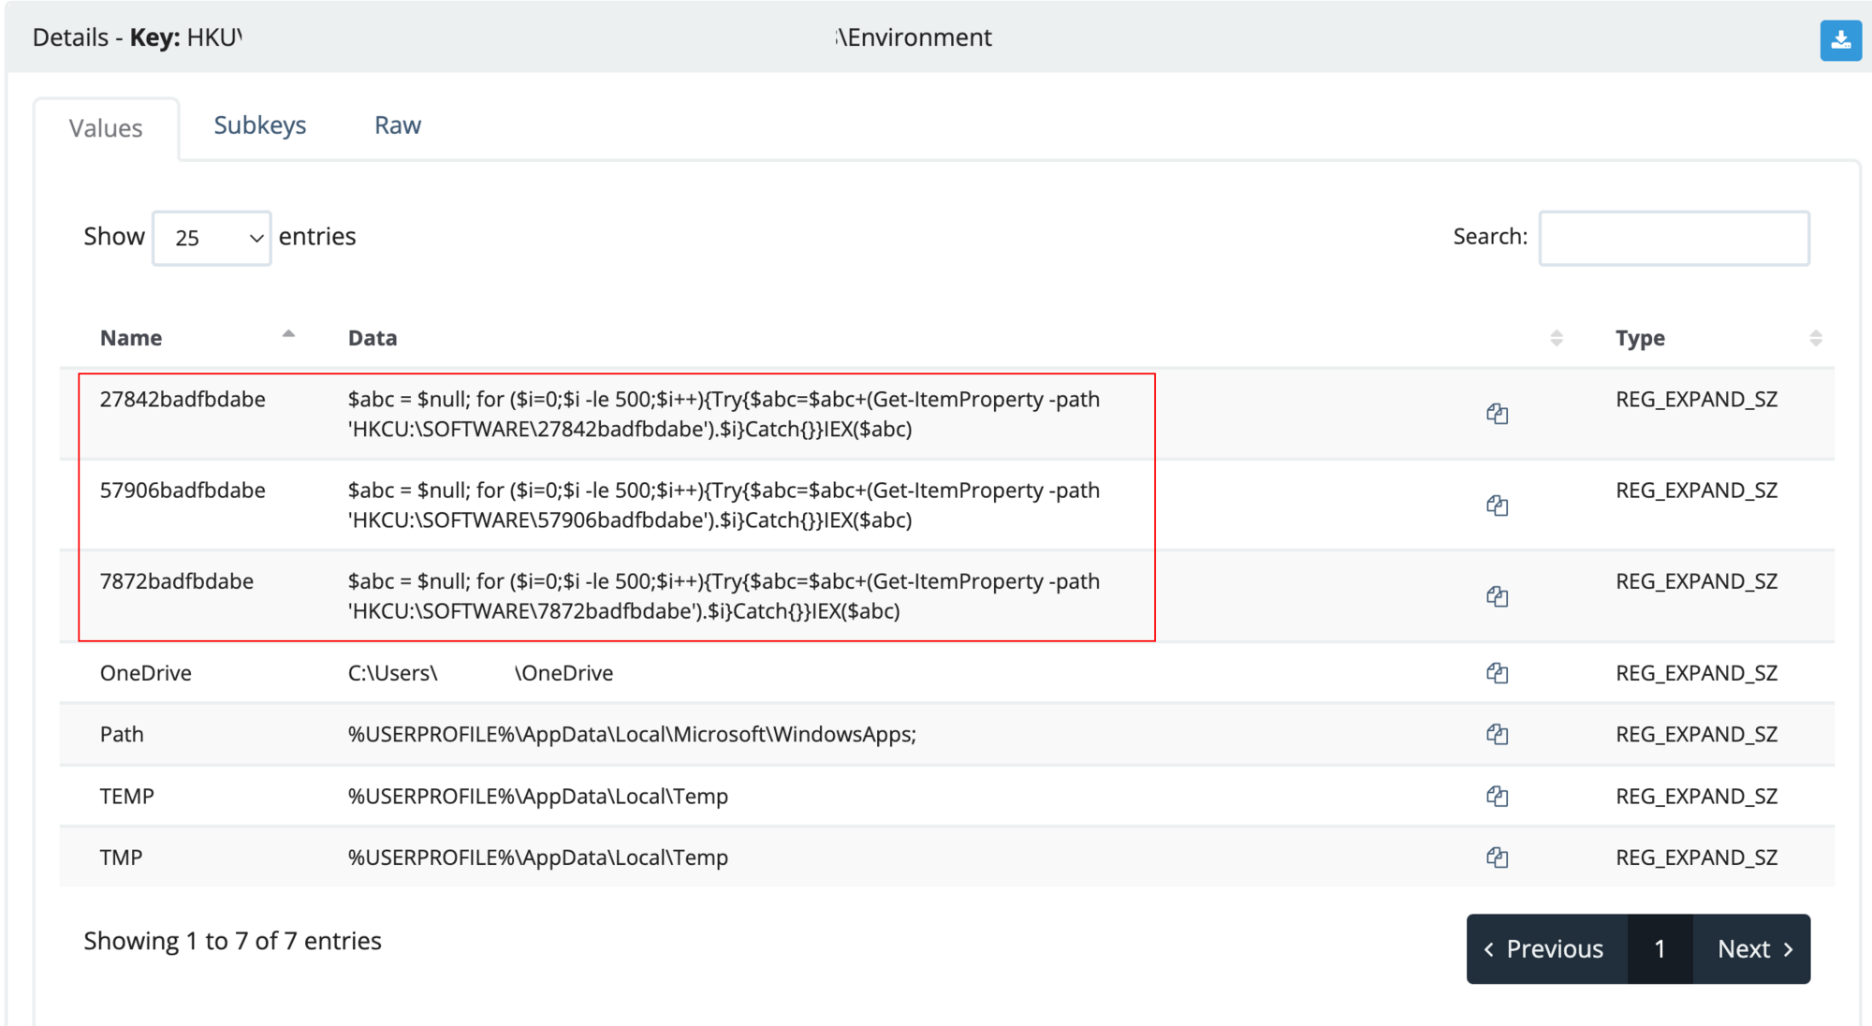Screen dimensions: 1872x1026
Task: Select the 57906badfbdabe name cell
Action: point(183,491)
